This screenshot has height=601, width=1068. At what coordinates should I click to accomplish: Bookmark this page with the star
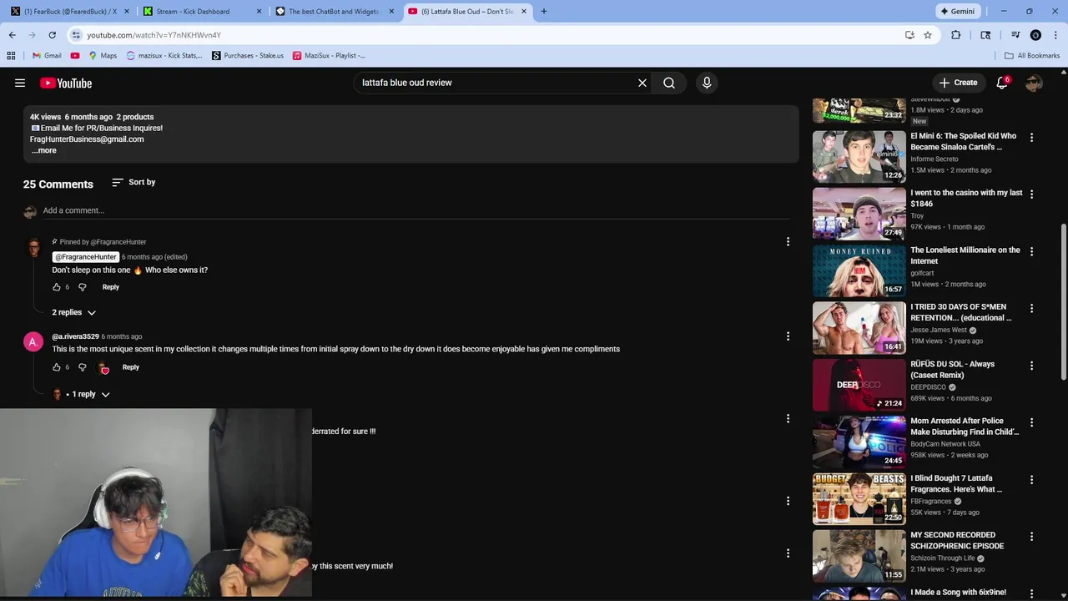[x=927, y=35]
